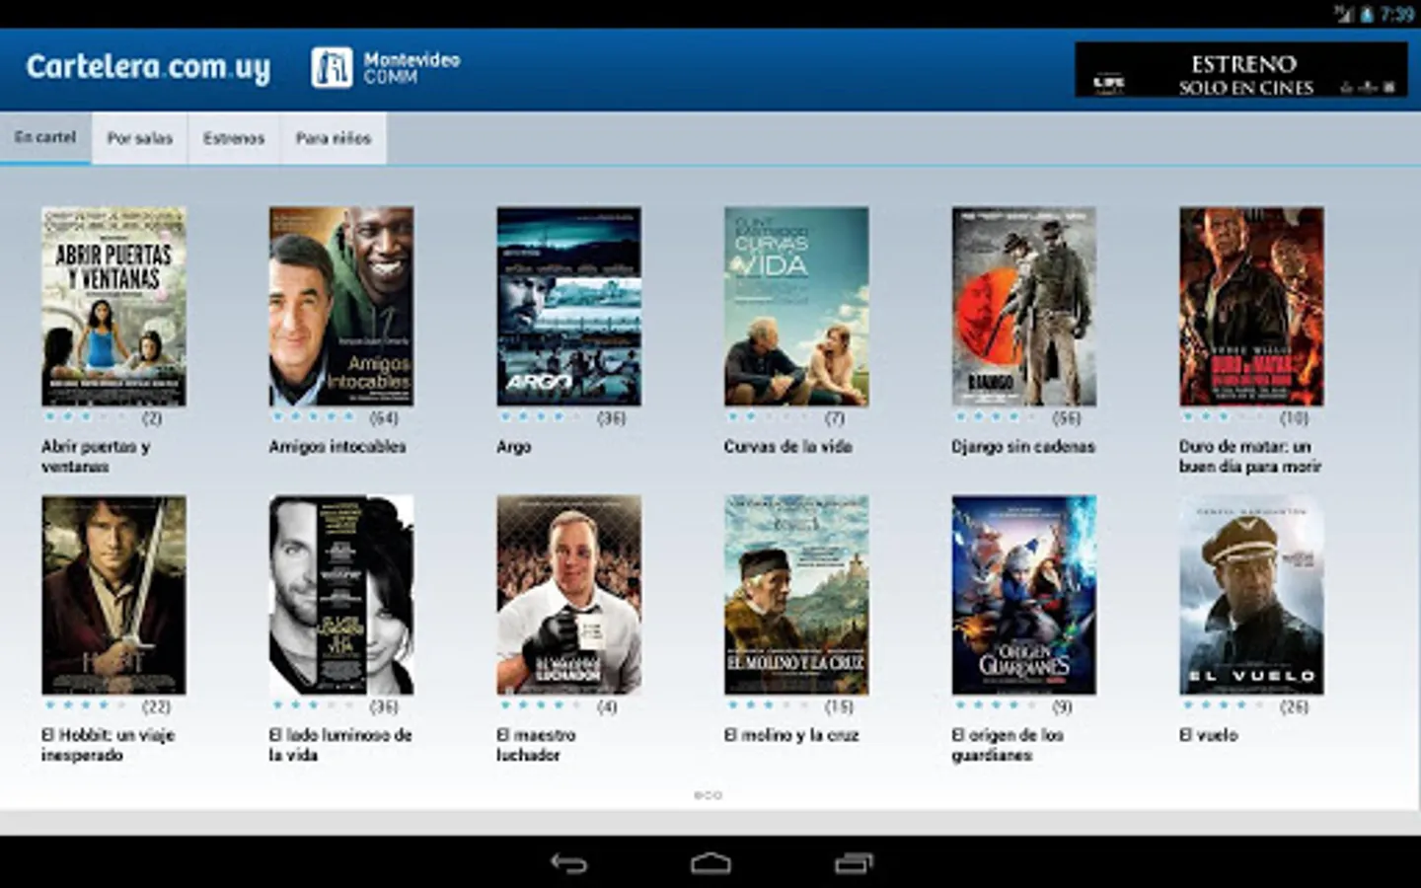Click the title text "El vuelo"
The image size is (1421, 888).
pyautogui.click(x=1208, y=735)
